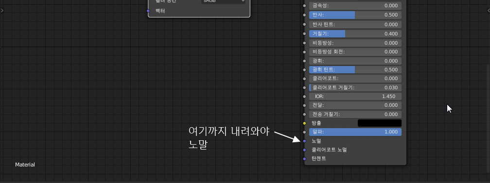Click the 광휘 틴트 socket dot
Viewport: 490px width, 183px height.
[305, 69]
